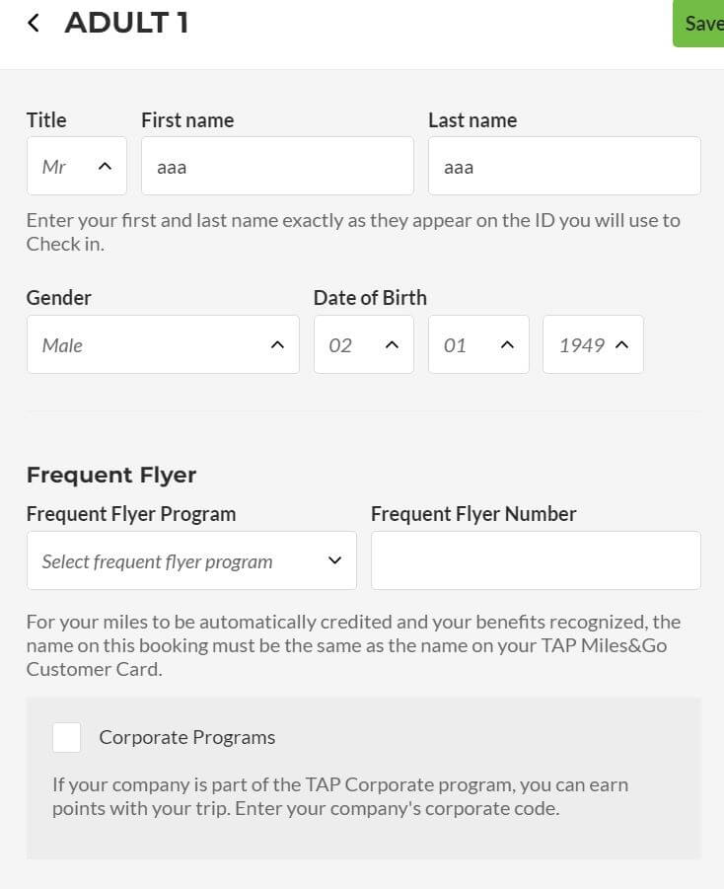This screenshot has width=724, height=889.
Task: Enable the Corporate Programs checkbox
Action: [66, 737]
